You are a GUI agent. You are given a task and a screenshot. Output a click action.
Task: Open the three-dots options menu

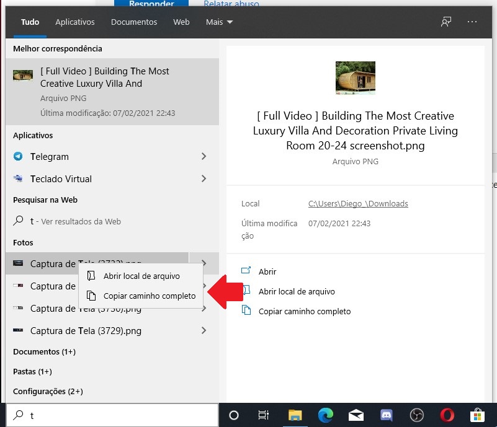(x=472, y=22)
